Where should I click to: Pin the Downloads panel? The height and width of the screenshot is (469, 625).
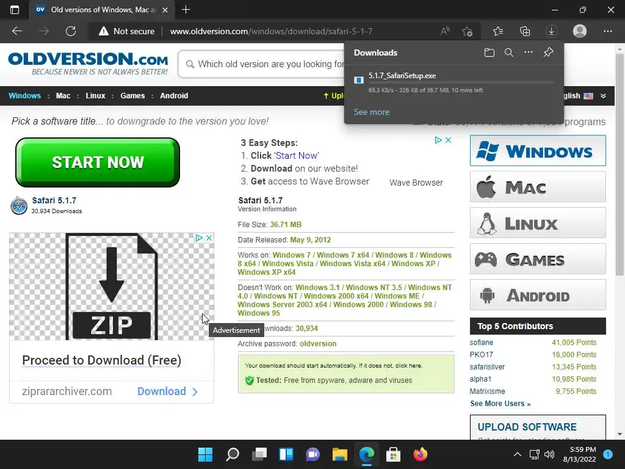point(548,53)
